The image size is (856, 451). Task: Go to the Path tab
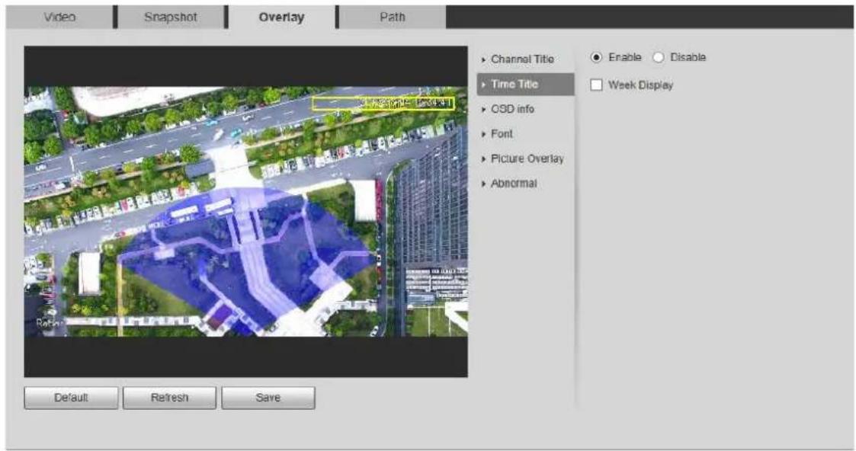(393, 17)
